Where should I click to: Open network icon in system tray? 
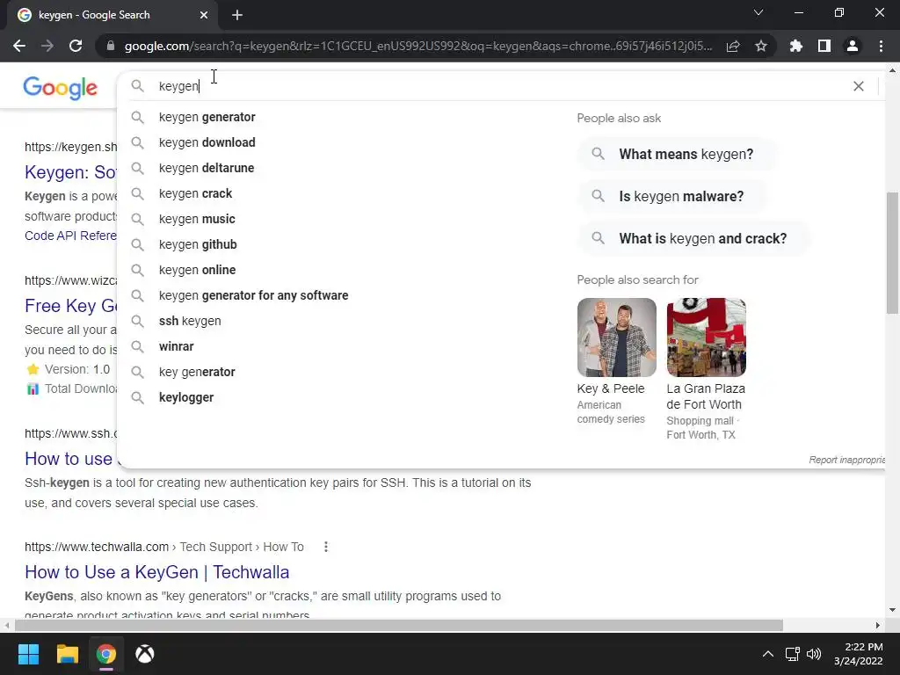pos(793,654)
